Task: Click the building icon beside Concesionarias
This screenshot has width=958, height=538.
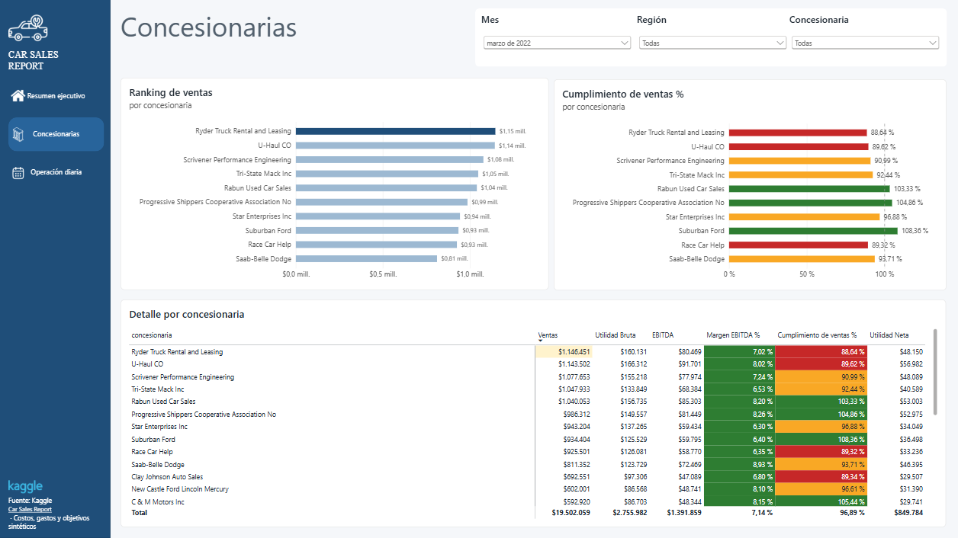Action: pos(19,134)
